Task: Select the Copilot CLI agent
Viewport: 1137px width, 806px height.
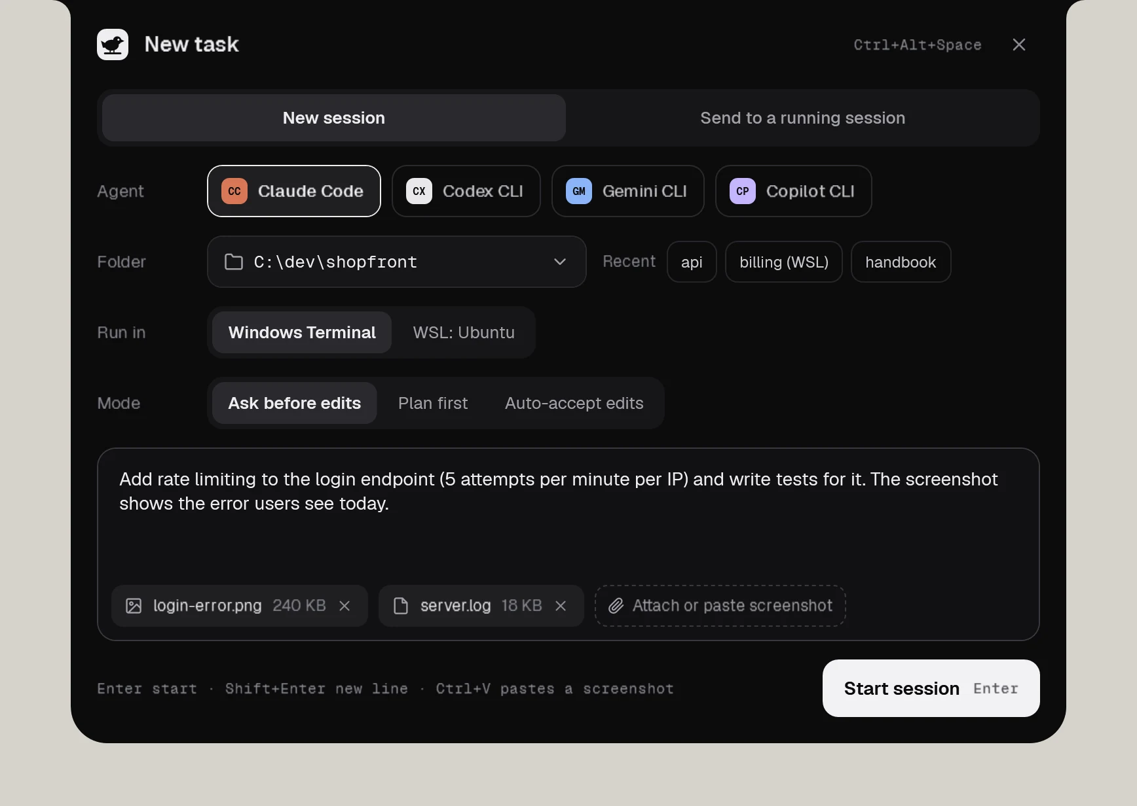Action: pos(794,191)
